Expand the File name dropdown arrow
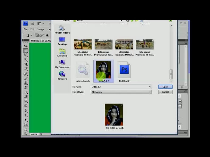 150,87
